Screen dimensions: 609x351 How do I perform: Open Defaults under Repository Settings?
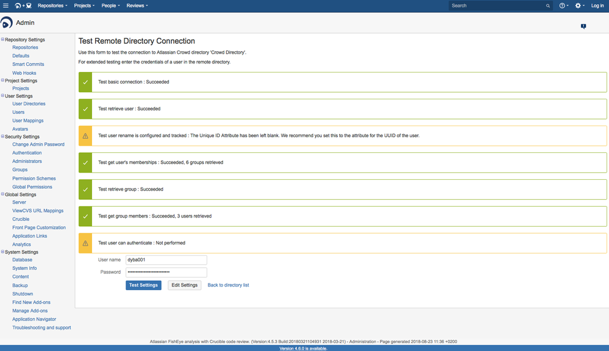[21, 56]
